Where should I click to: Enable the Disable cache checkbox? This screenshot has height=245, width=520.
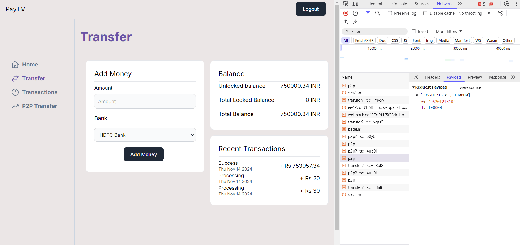426,13
